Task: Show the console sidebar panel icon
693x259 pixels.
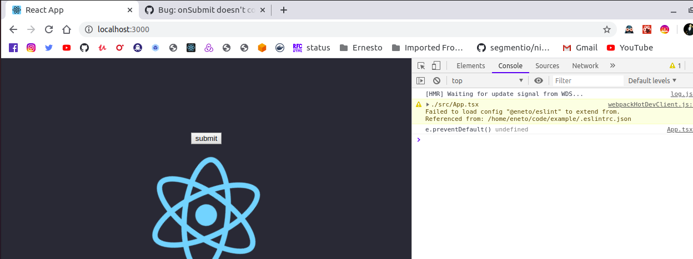Action: (421, 80)
